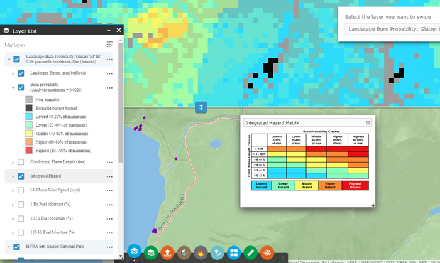Click the vertical swipe handle on map
The width and height of the screenshot is (440, 263).
click(x=201, y=107)
